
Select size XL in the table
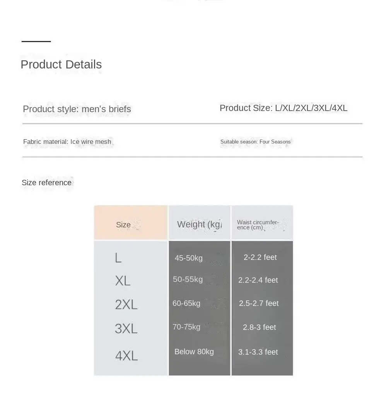123,281
